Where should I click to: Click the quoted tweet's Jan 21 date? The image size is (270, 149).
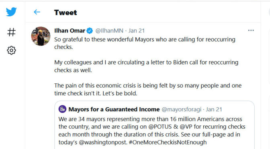point(214,109)
